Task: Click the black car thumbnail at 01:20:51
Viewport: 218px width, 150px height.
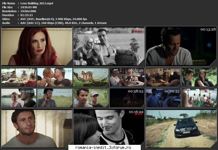Action: point(181,129)
